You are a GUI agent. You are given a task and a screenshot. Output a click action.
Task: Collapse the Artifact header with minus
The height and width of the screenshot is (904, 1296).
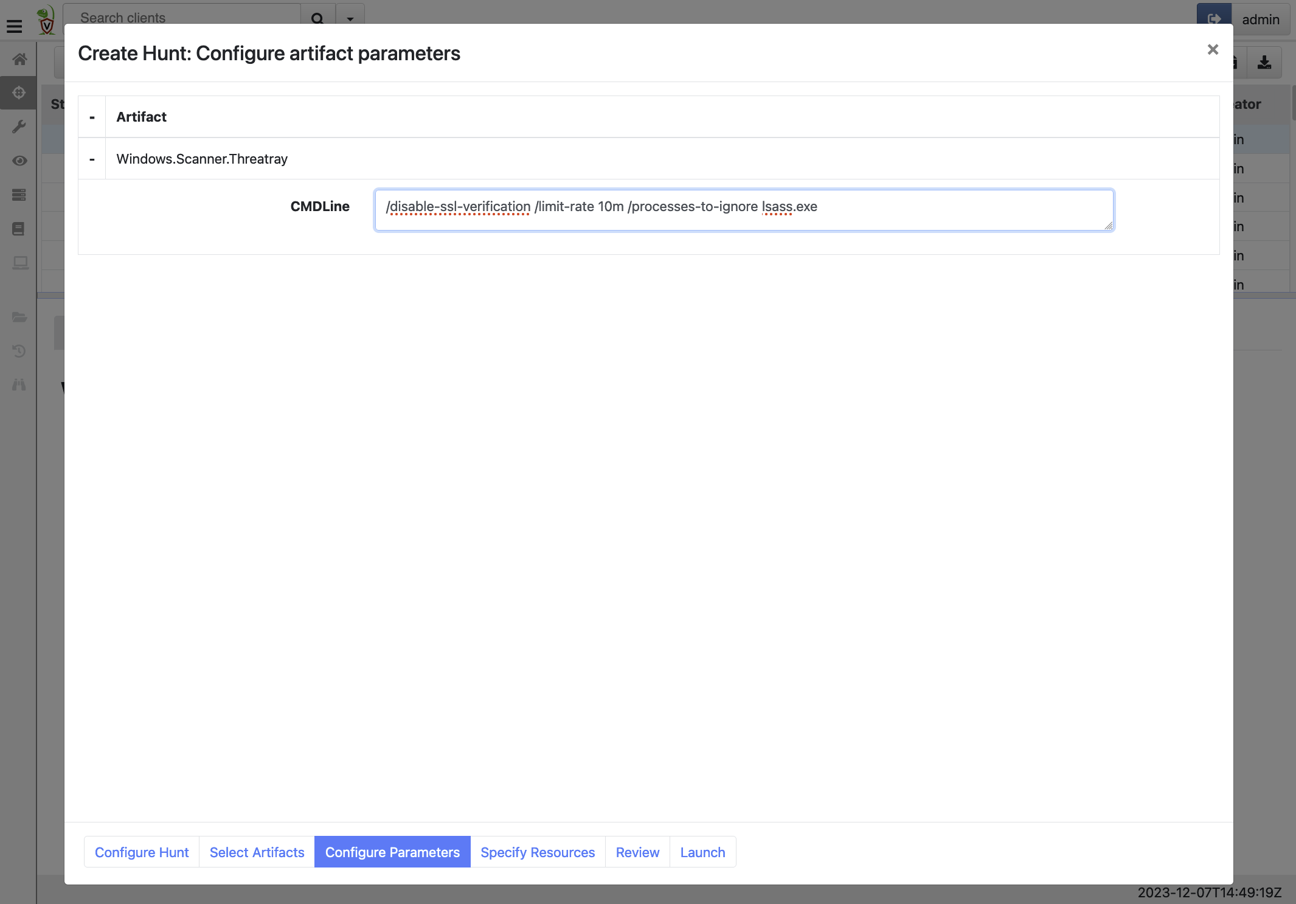[92, 117]
